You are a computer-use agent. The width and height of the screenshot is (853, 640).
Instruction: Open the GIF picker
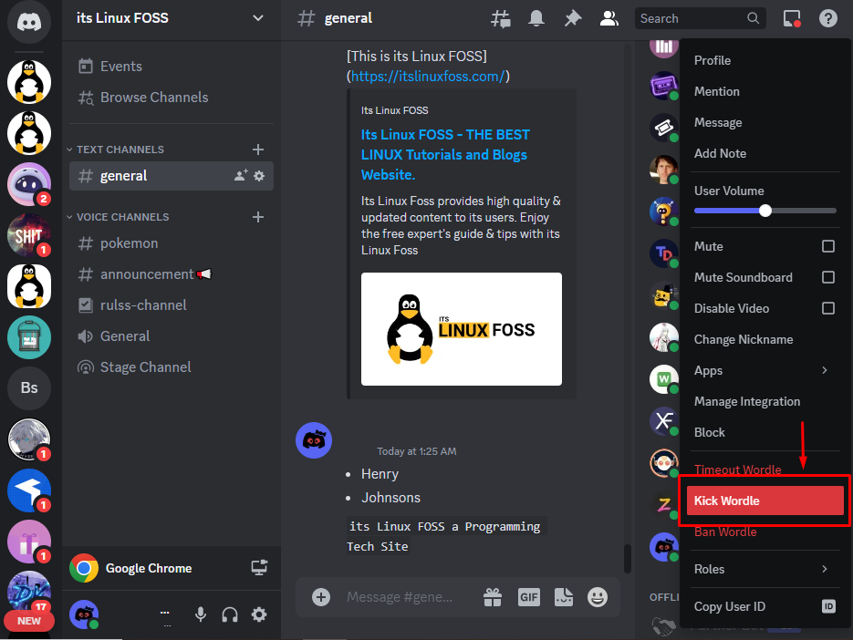click(529, 597)
